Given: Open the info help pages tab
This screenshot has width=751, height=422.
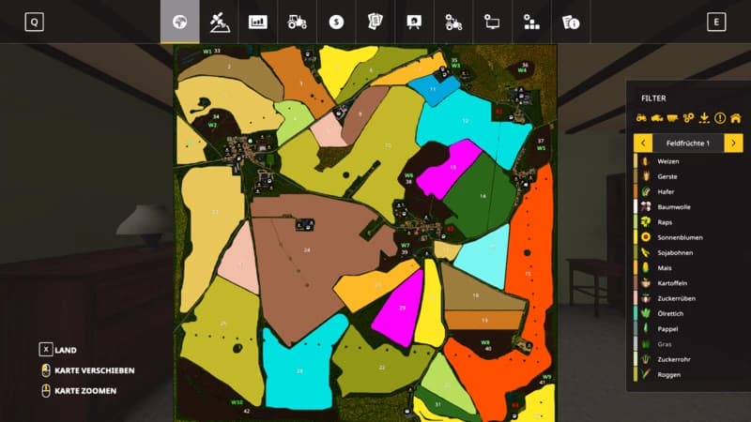Looking at the screenshot, I should [571, 22].
